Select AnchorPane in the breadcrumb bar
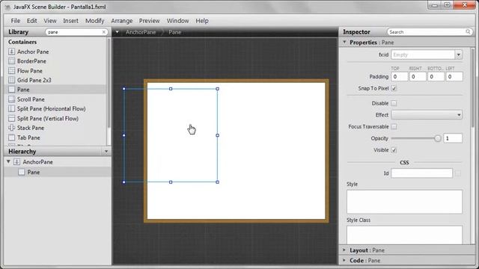The height and width of the screenshot is (269, 479). pos(141,32)
